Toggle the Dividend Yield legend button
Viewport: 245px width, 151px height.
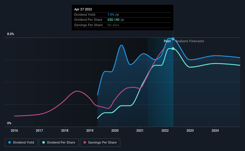coord(21,143)
